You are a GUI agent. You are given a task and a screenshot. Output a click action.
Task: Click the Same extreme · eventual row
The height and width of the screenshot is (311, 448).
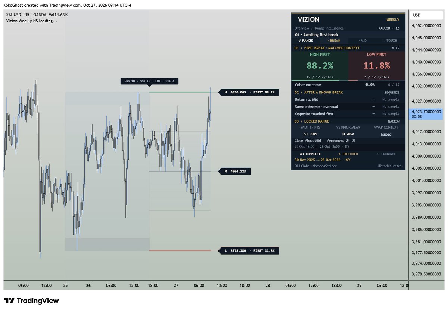point(348,107)
